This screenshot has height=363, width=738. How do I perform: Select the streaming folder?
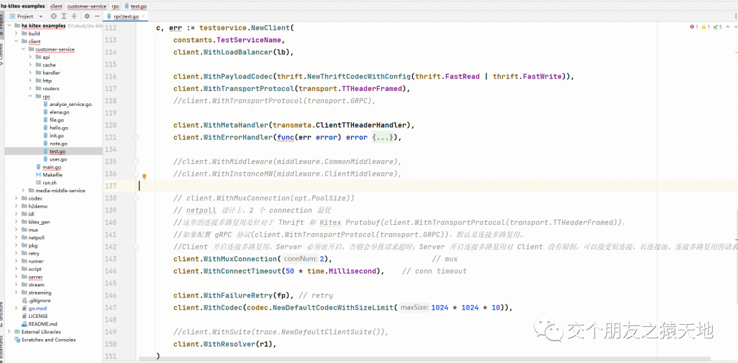pos(40,293)
